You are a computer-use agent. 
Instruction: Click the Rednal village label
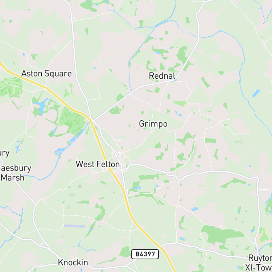162,76
